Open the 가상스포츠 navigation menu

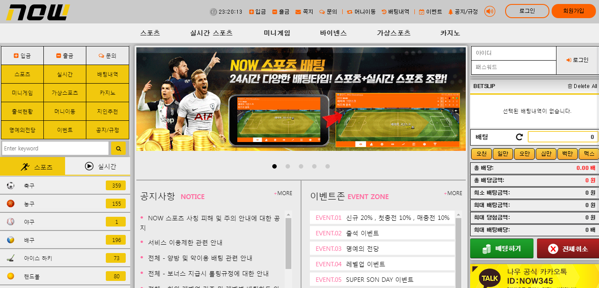pyautogui.click(x=394, y=33)
